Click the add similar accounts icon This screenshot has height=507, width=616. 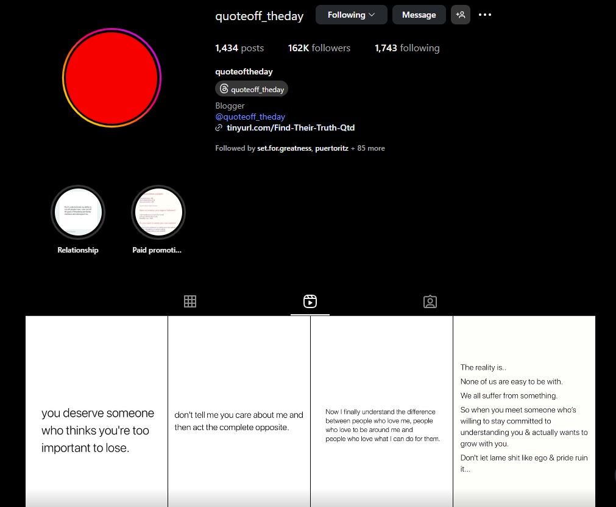pyautogui.click(x=461, y=15)
